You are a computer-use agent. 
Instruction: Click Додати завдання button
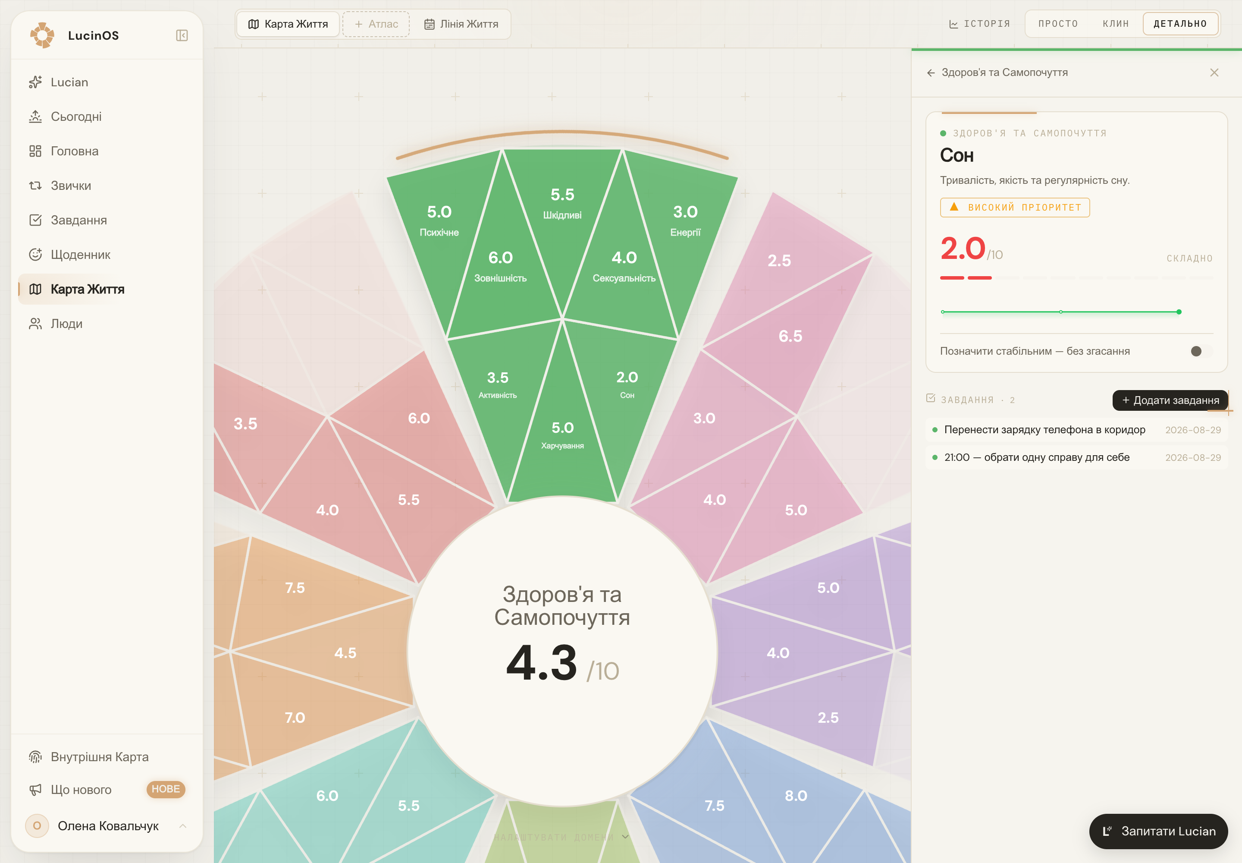tap(1170, 400)
